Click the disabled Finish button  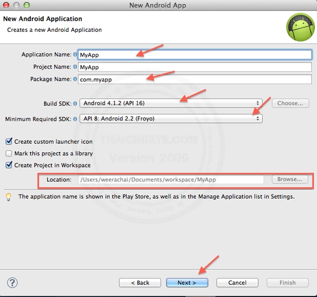(x=288, y=283)
